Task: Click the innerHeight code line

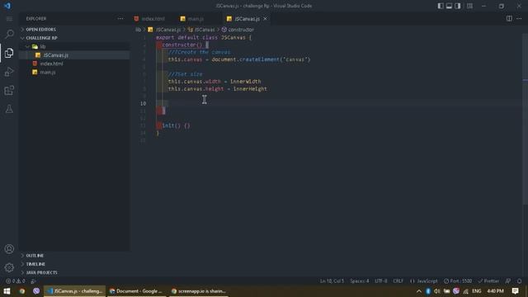Action: tap(217, 89)
